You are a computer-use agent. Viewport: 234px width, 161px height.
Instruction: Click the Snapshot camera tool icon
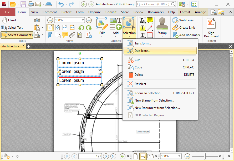[x=37, y=20]
